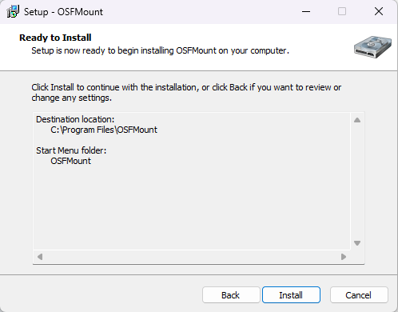Go Back to previous setup step

click(x=231, y=295)
